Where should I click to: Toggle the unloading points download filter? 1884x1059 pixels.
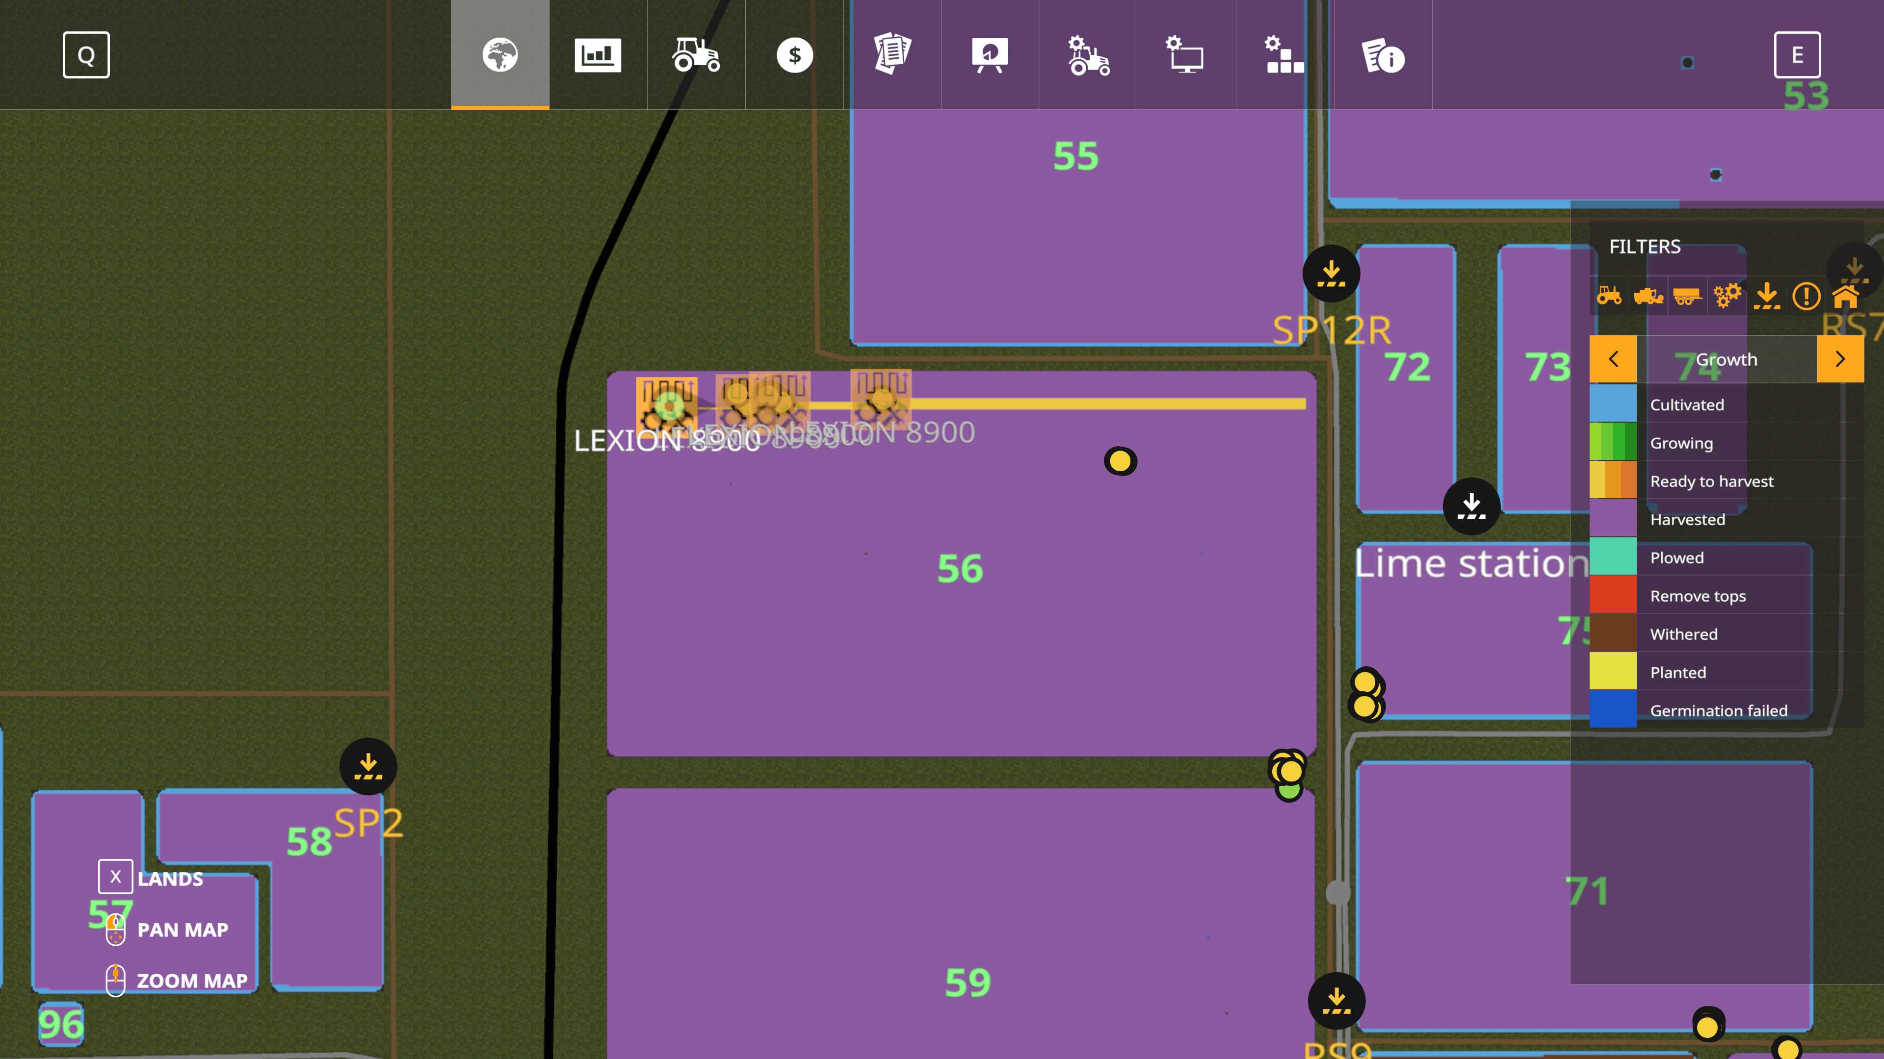(x=1767, y=296)
